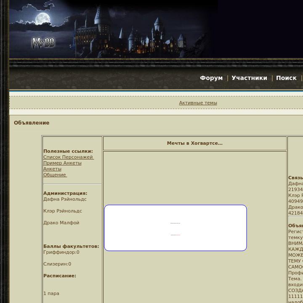Open the Анкеты link
The height and width of the screenshot is (303, 303).
coord(52,169)
